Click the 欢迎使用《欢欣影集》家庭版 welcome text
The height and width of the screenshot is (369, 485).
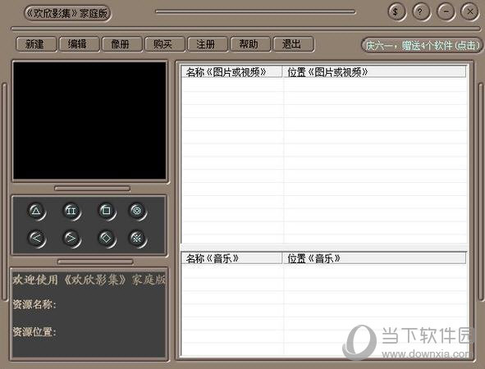pyautogui.click(x=89, y=280)
